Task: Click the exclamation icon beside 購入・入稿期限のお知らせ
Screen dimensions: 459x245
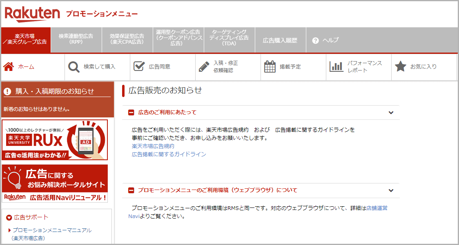Action: click(7, 91)
